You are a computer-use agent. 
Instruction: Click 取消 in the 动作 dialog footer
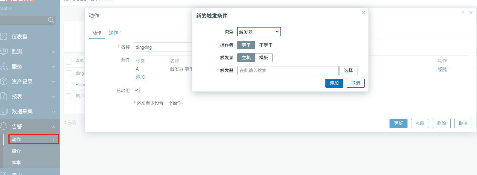tap(463, 124)
